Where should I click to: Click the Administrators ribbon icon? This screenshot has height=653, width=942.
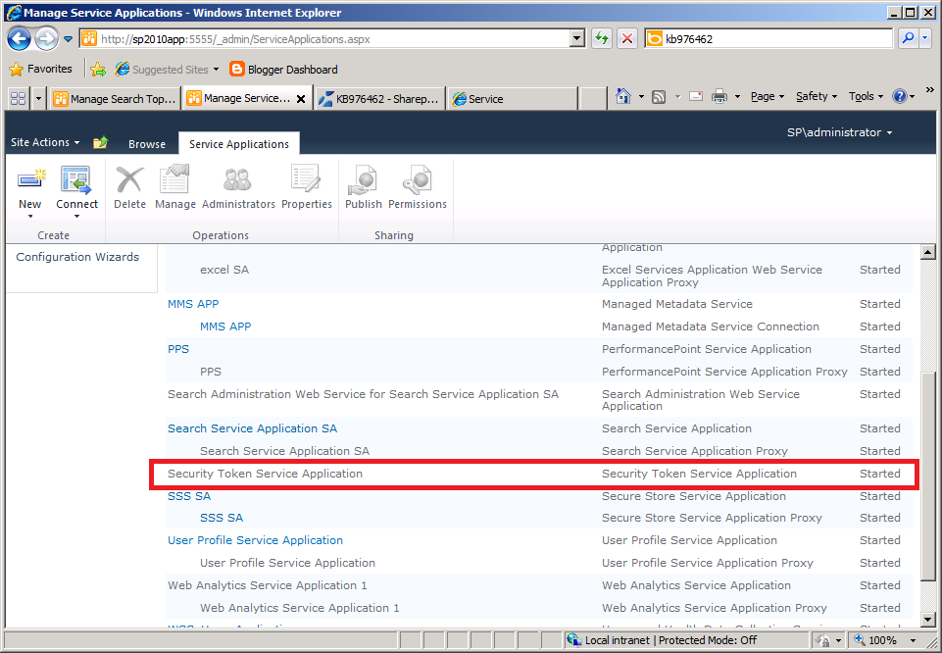coord(238,180)
